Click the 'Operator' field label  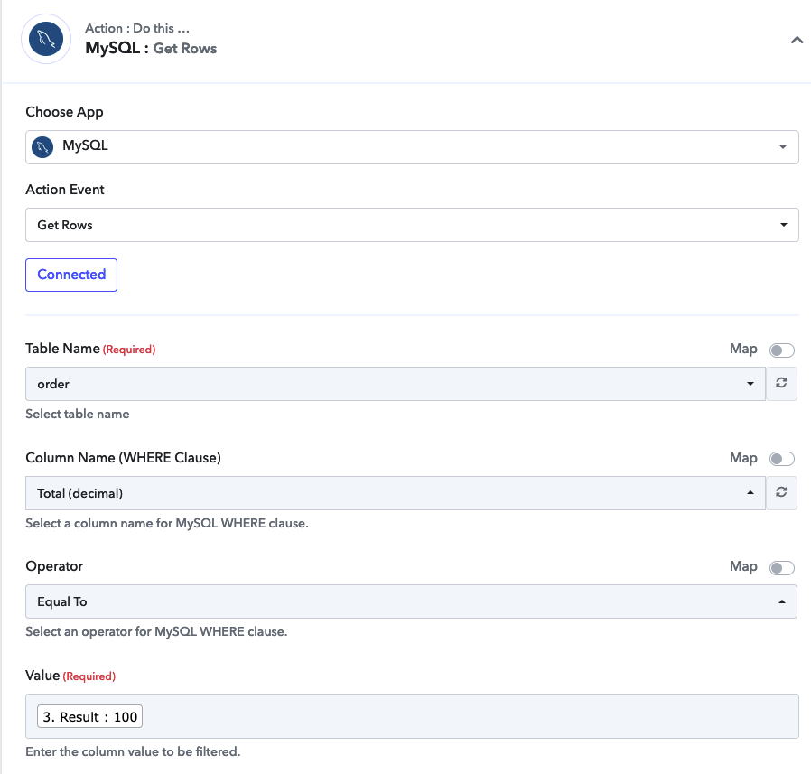tap(54, 566)
